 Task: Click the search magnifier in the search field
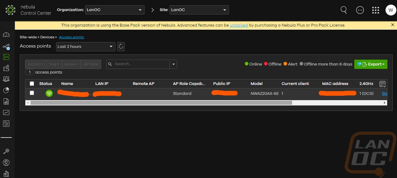coord(110,64)
